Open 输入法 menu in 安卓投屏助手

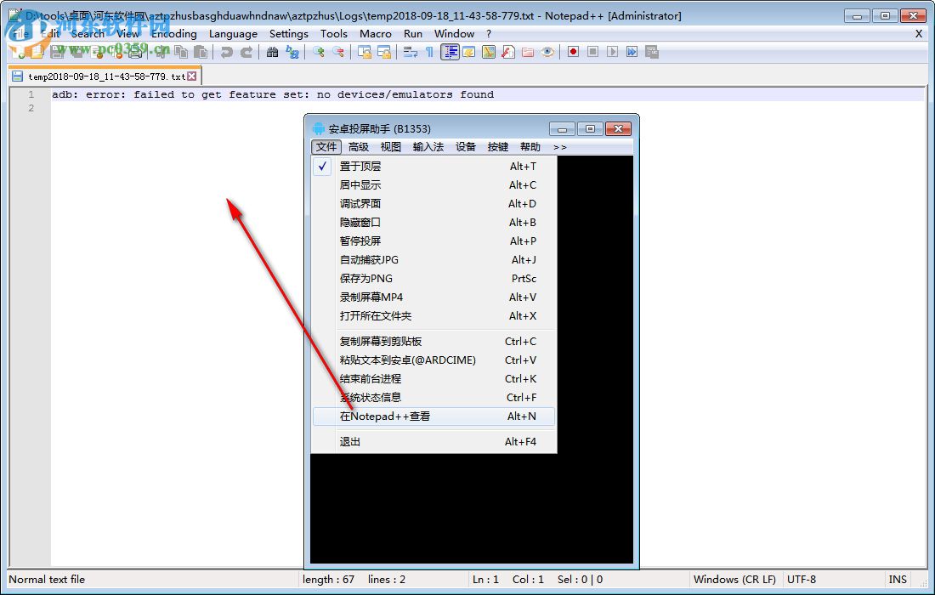coord(428,147)
